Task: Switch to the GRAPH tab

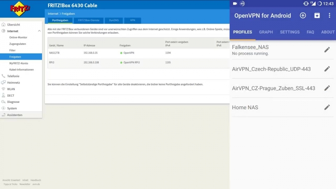Action: pyautogui.click(x=266, y=32)
